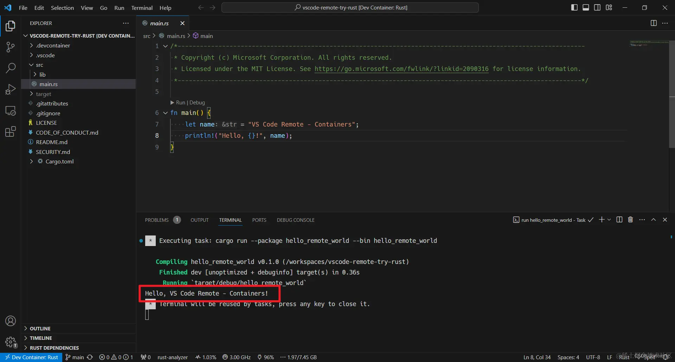Collapse the src folder
Image resolution: width=675 pixels, height=362 pixels.
pos(32,65)
